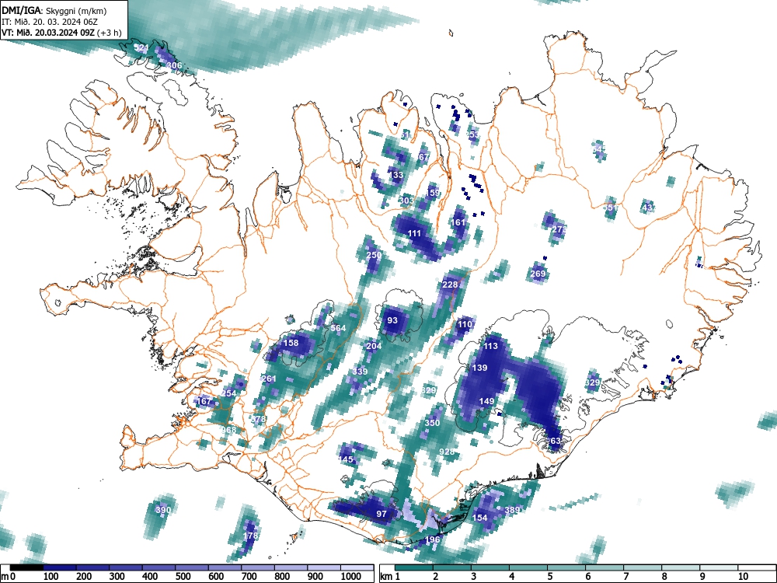The width and height of the screenshot is (777, 583).
Task: Click the visibility value 159 on the map
Action: point(433,193)
